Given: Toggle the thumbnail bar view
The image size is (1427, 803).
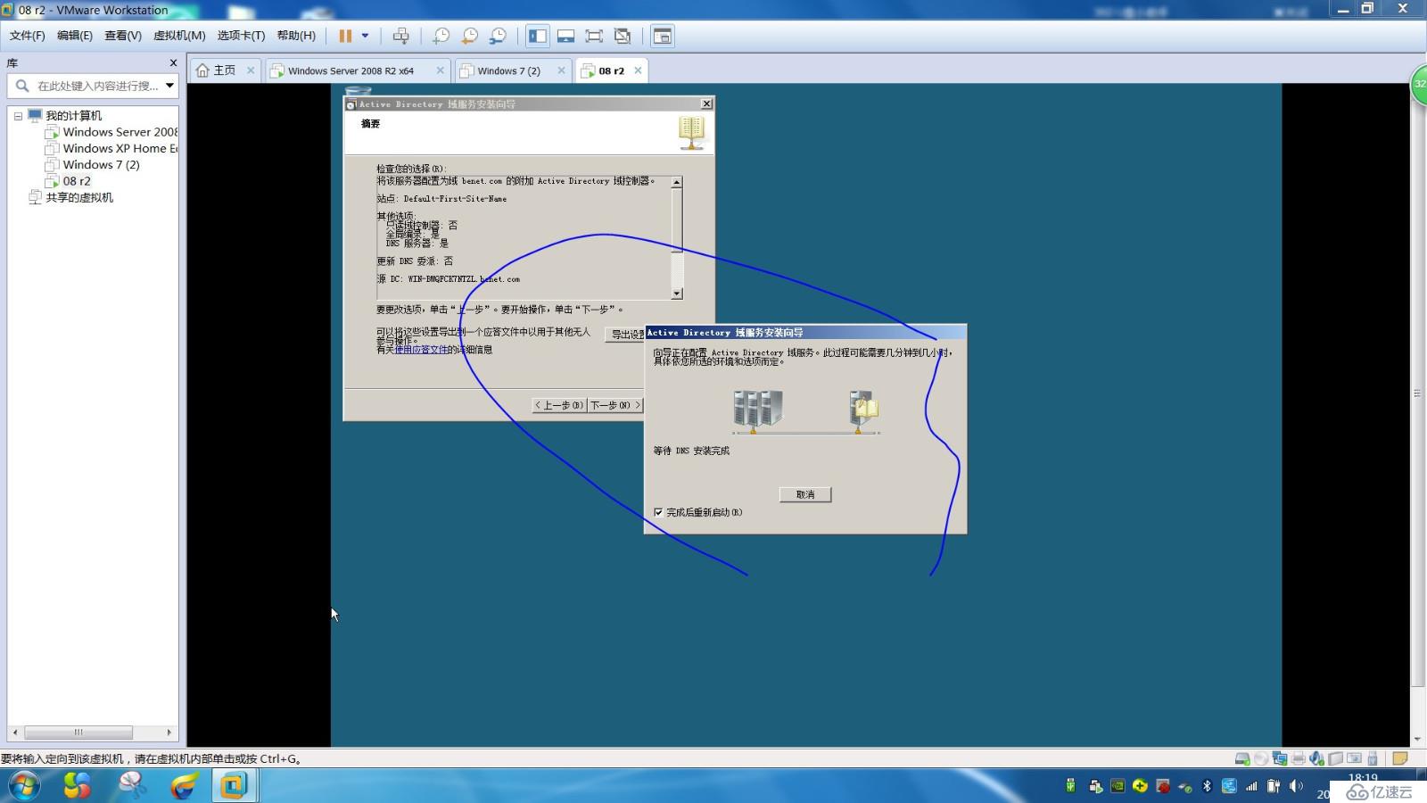Looking at the screenshot, I should pos(565,36).
